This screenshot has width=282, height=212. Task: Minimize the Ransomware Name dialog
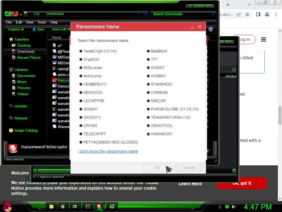coord(192,27)
